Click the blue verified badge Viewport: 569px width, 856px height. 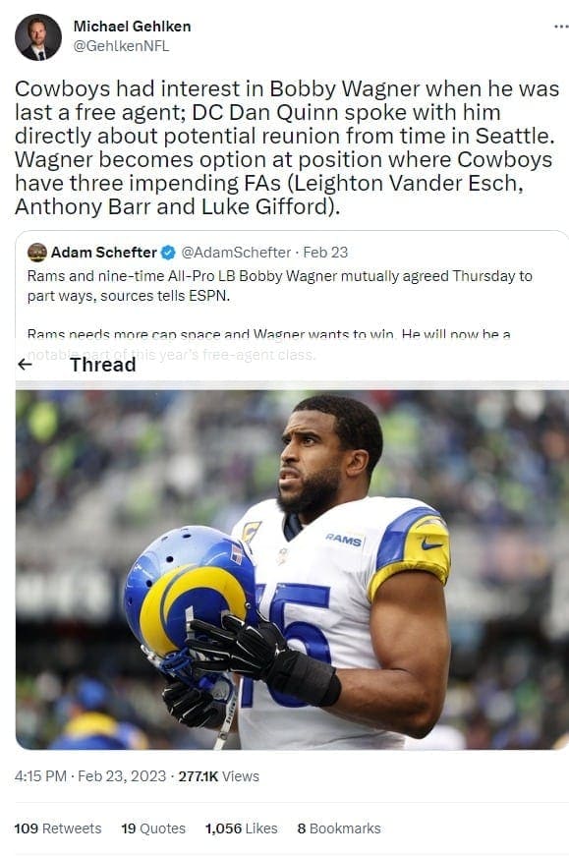169,253
